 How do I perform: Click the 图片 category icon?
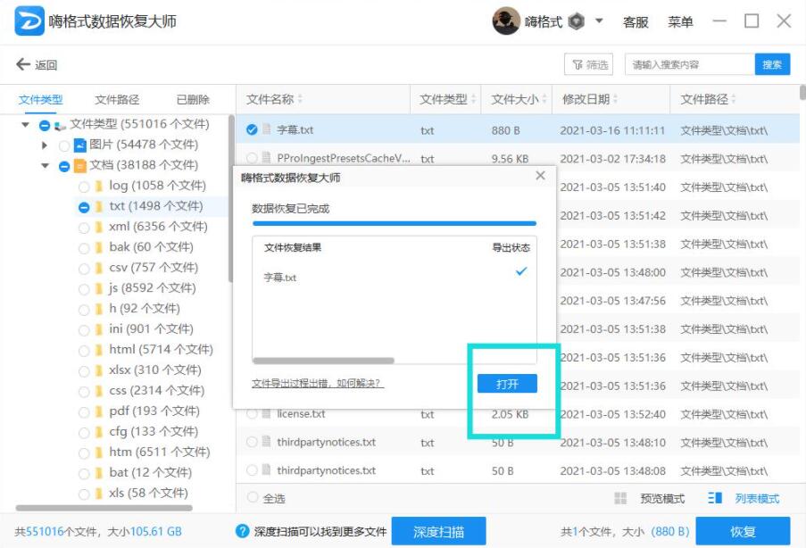coord(79,145)
